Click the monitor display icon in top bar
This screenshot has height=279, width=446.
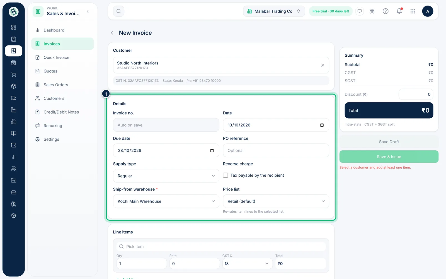pyautogui.click(x=360, y=11)
